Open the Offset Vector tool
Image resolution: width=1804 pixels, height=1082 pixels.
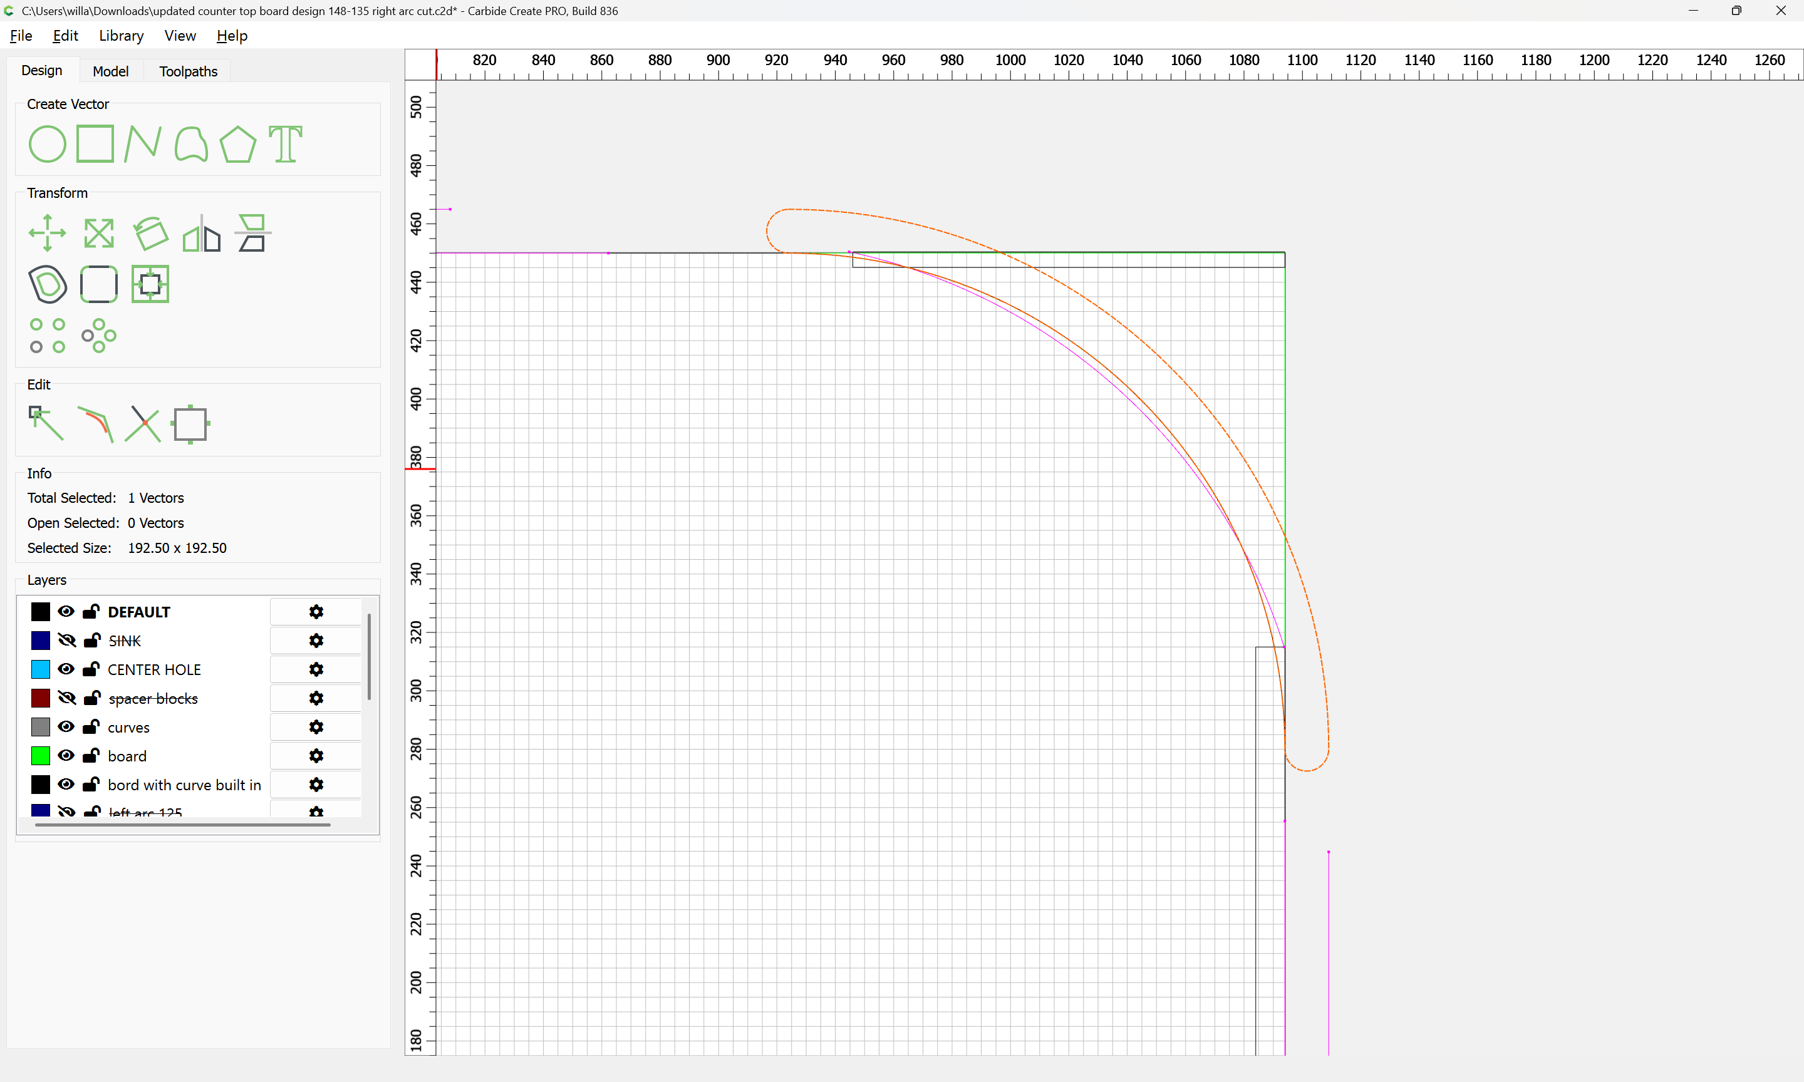(x=48, y=284)
